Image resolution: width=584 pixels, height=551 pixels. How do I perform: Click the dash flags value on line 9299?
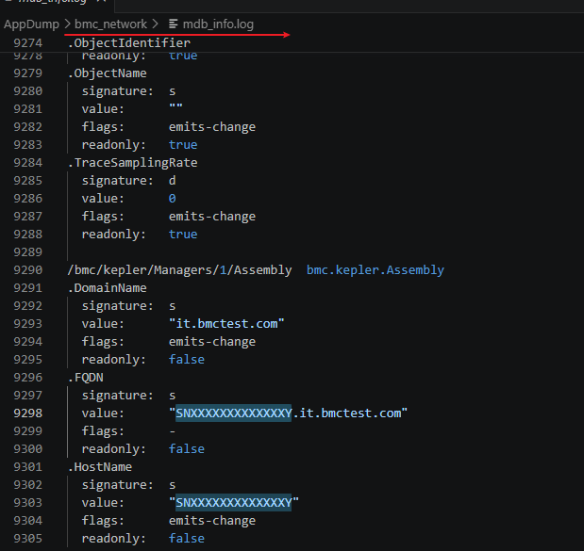pos(172,431)
